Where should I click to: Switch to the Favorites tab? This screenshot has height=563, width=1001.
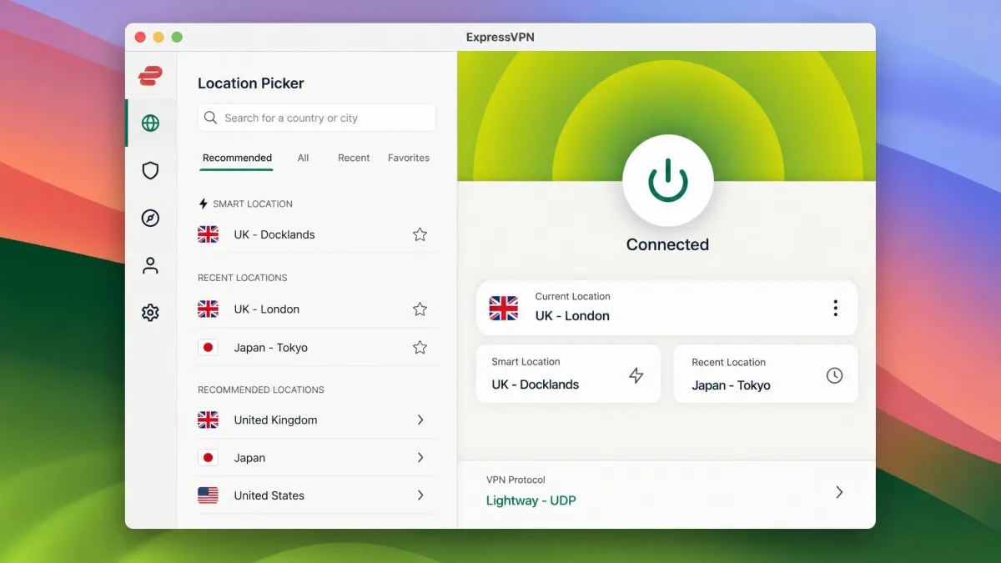point(409,158)
